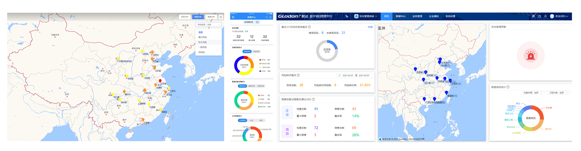Click the 详情 link in project usage card
This screenshot has height=151, width=581.
coord(370,27)
